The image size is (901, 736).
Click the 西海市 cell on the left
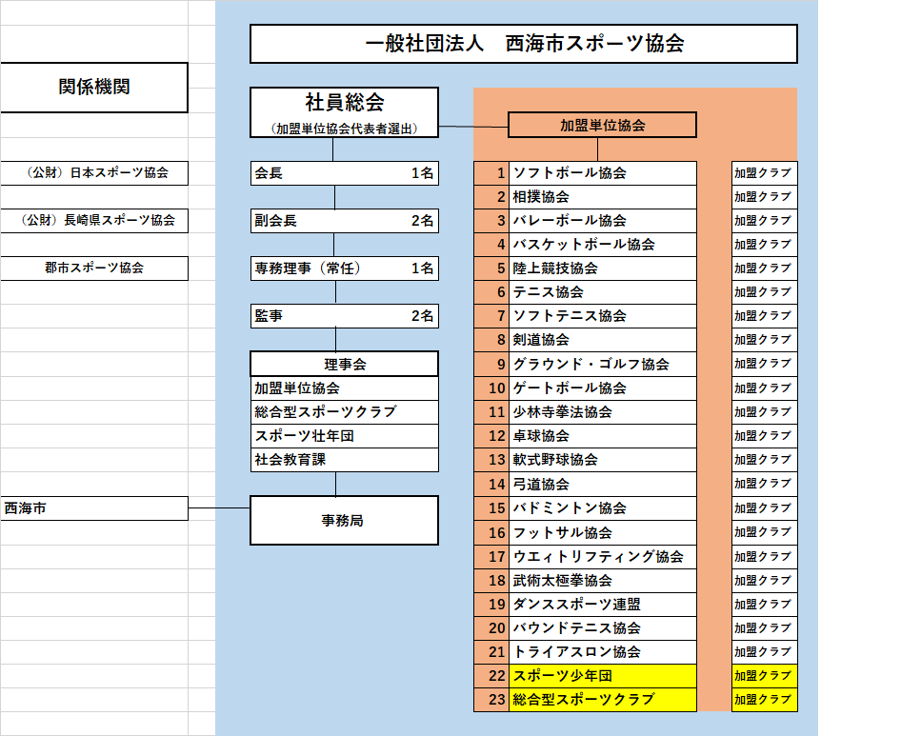point(94,508)
